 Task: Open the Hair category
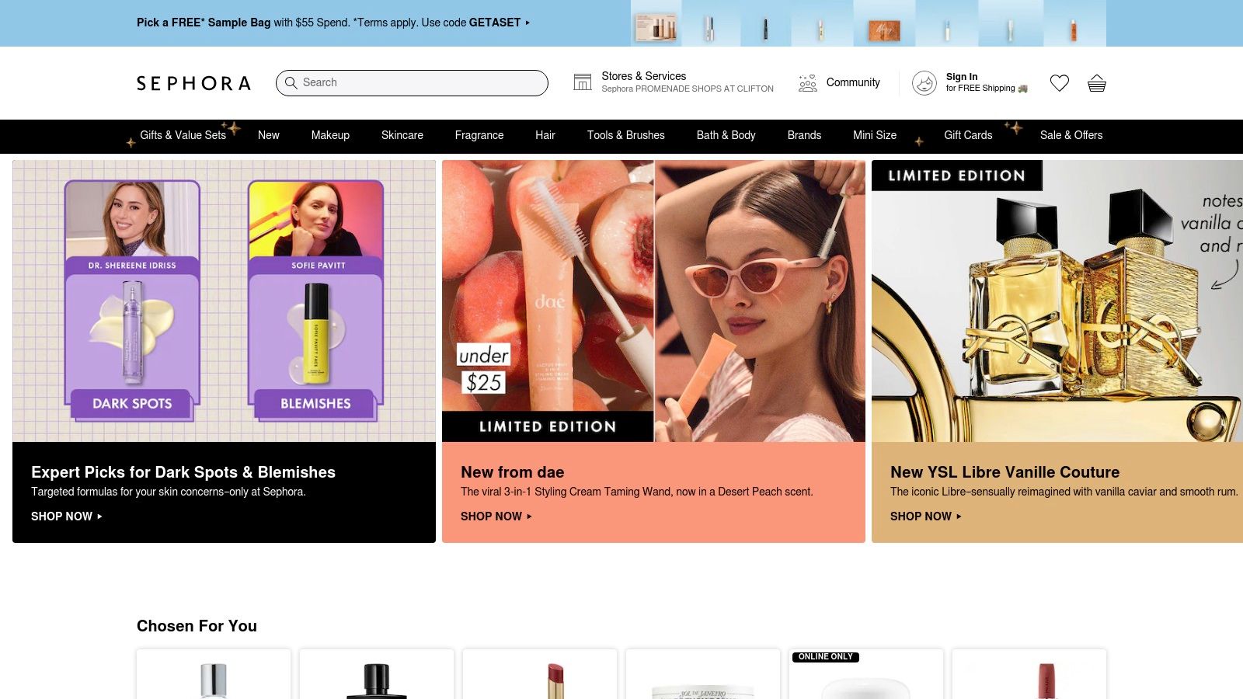tap(545, 135)
